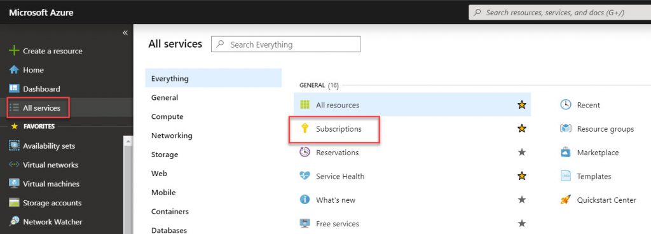Screen dimensions: 651x234
Task: Click the Dashboard icon in the sidebar
Action: (x=14, y=89)
